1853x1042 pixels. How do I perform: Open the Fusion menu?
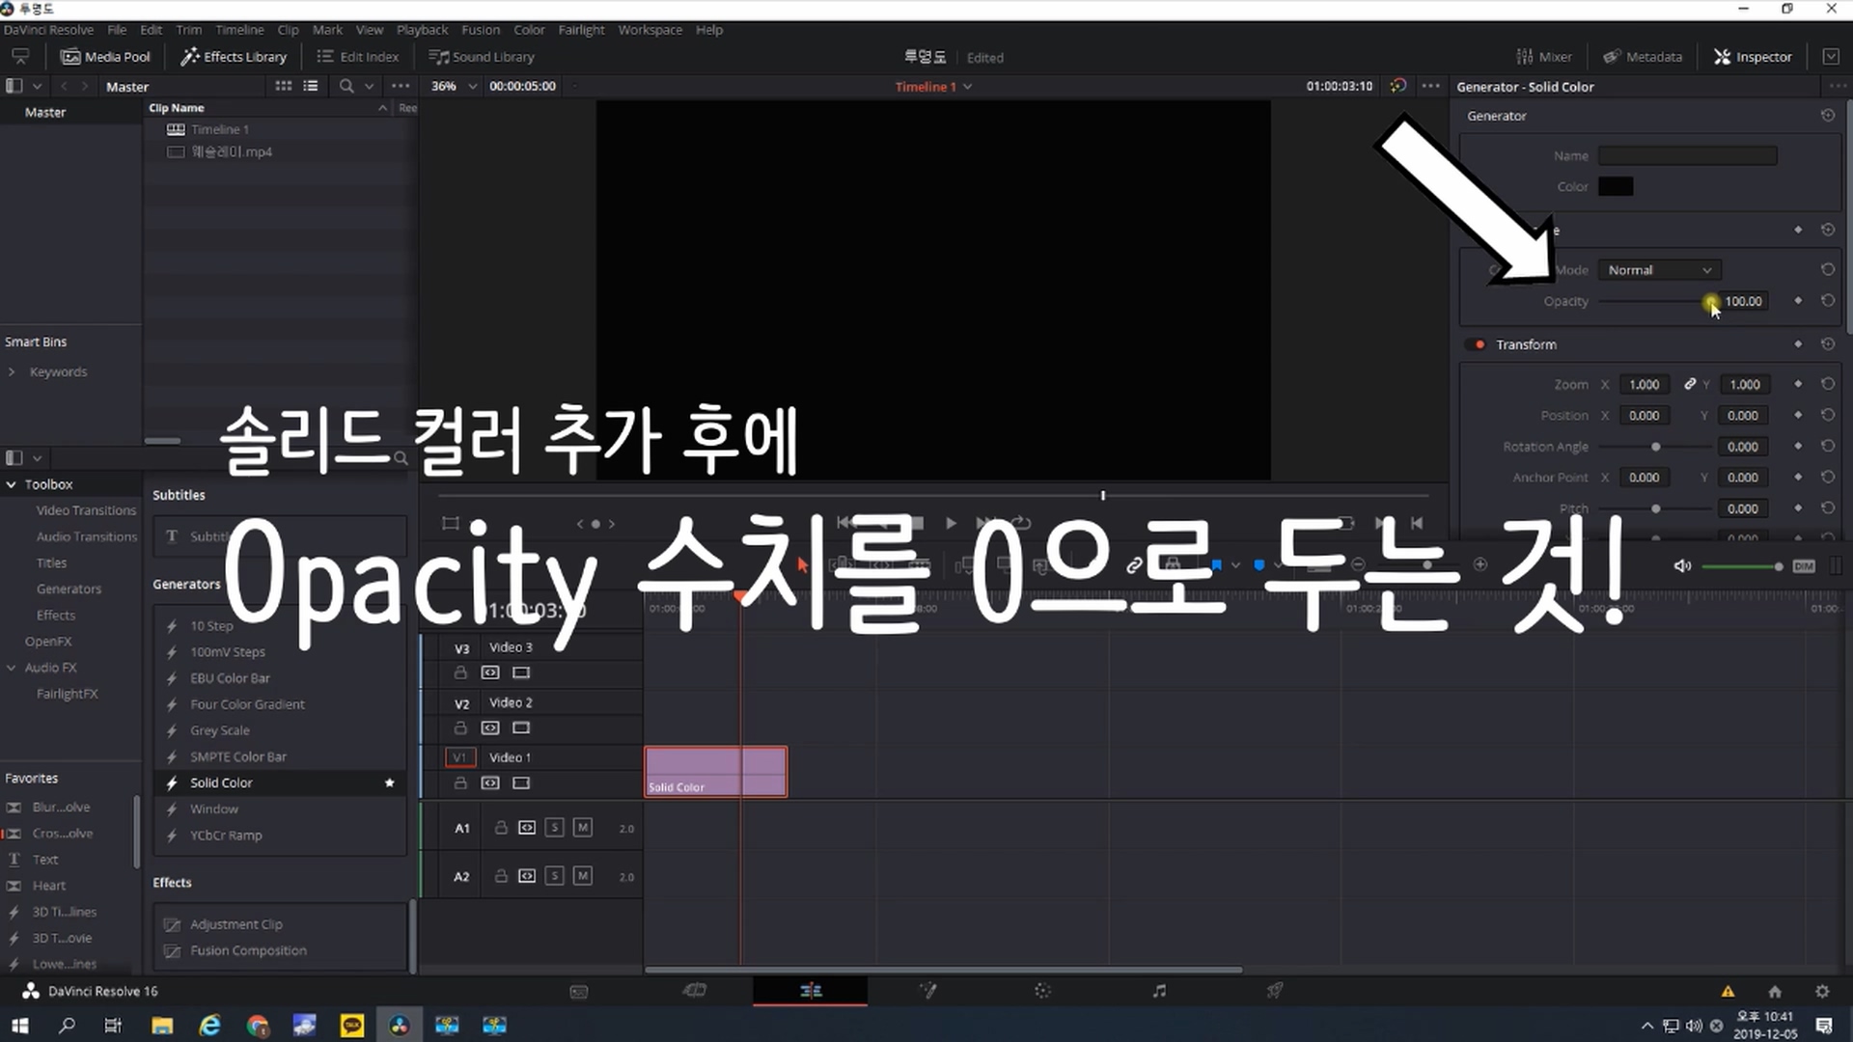(481, 30)
